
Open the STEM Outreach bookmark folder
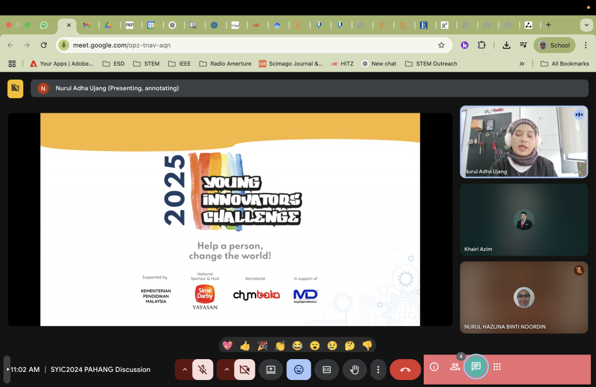[431, 64]
